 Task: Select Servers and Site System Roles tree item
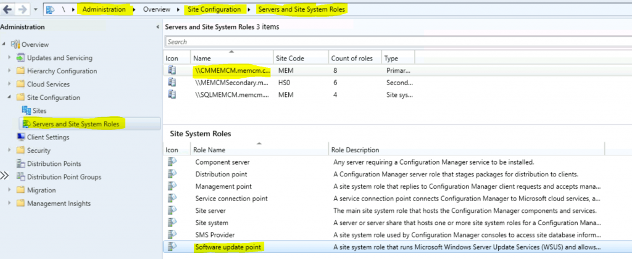pos(76,124)
